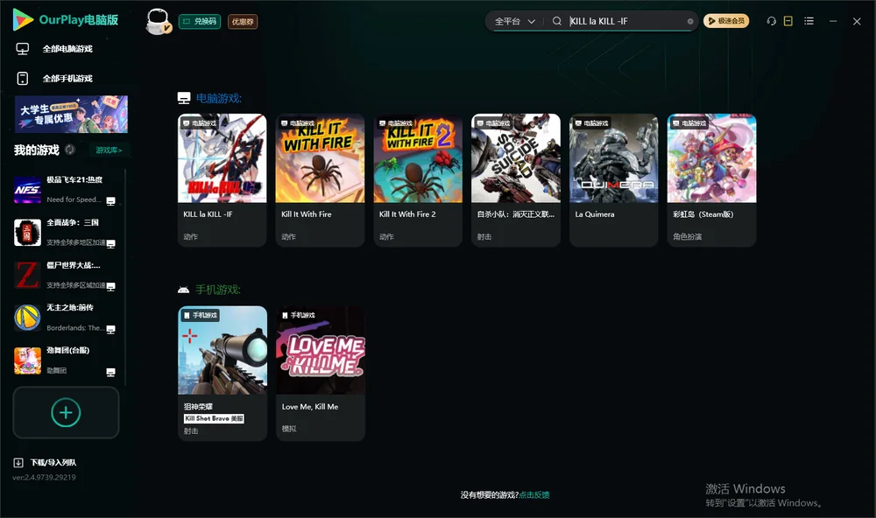This screenshot has width=876, height=518.
Task: Open 下载/导入列表 download list
Action: [x=46, y=463]
